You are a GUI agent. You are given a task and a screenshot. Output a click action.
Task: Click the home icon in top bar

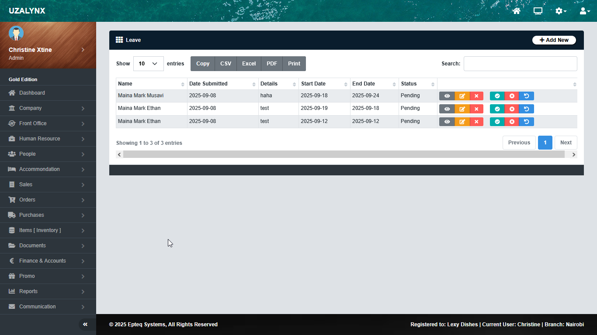tap(517, 11)
